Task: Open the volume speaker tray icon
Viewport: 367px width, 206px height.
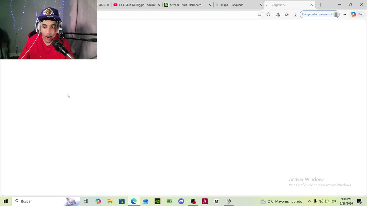Action: [x=321, y=201]
